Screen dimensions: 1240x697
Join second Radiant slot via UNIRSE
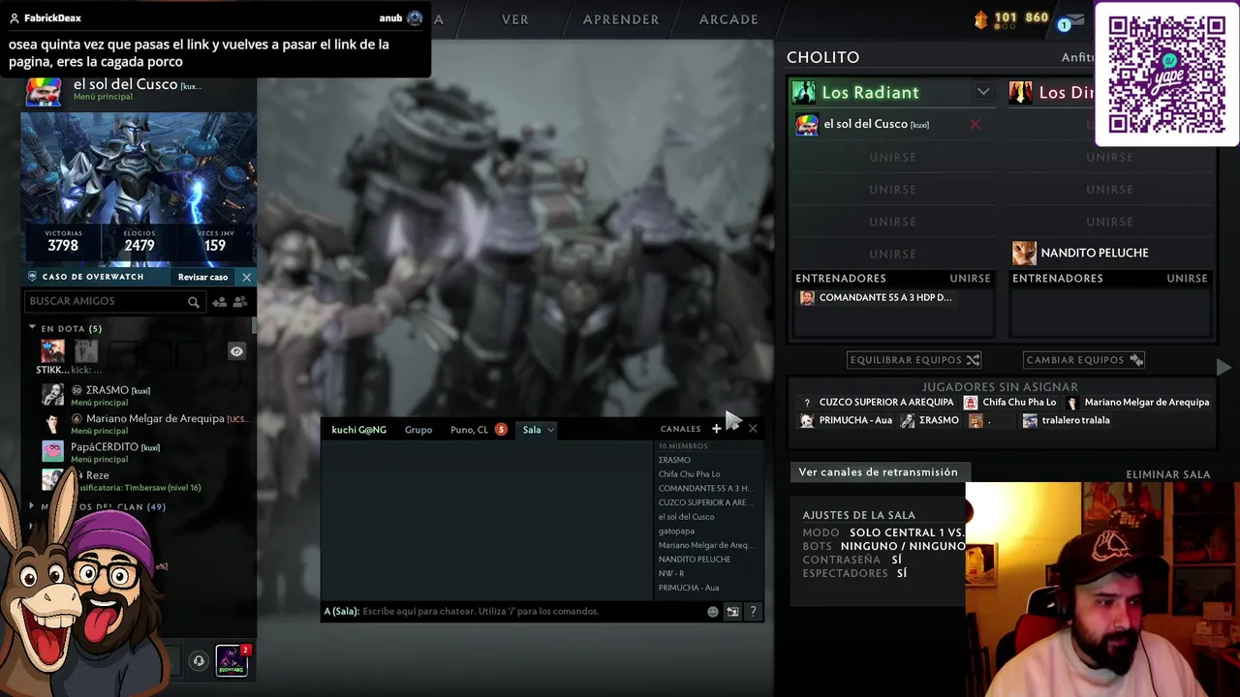click(892, 157)
